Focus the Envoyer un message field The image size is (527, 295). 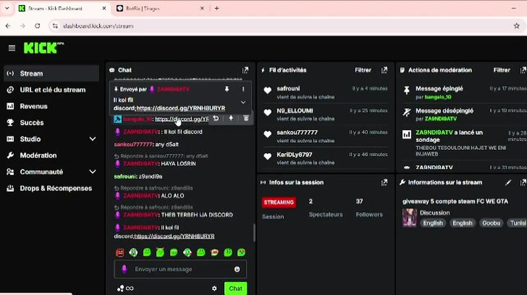click(x=181, y=269)
